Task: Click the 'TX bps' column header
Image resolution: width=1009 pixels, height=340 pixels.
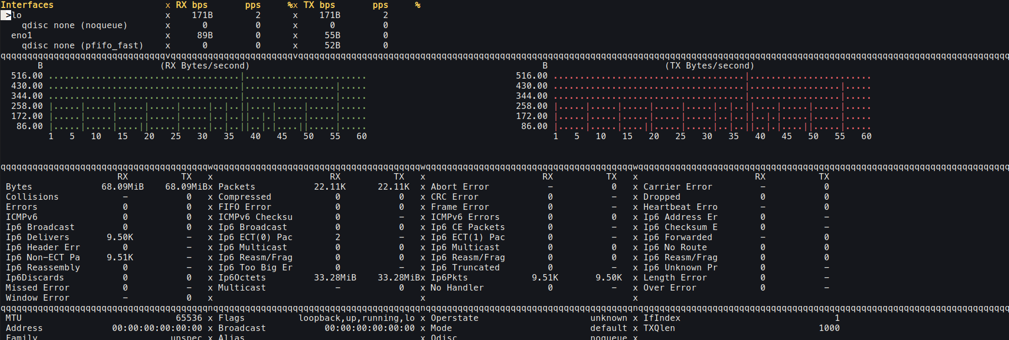Action: click(319, 5)
